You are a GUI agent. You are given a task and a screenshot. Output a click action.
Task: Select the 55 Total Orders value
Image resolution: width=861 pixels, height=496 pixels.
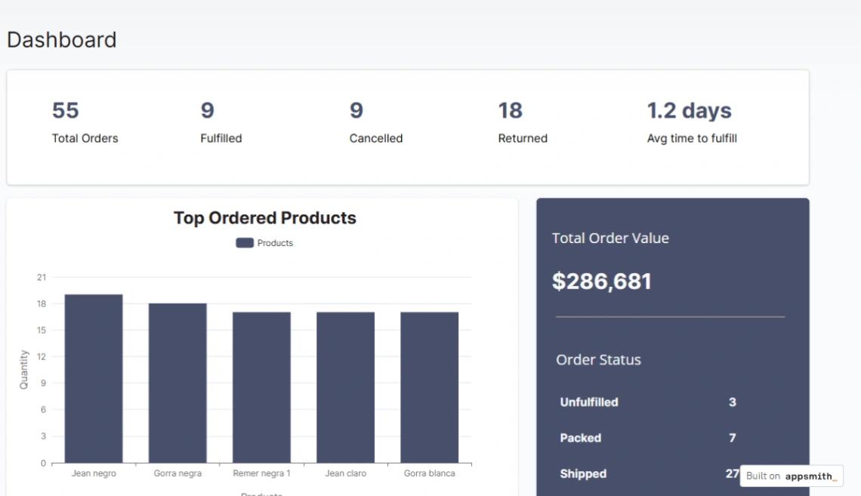66,110
